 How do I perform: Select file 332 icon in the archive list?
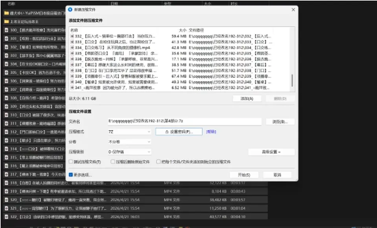[72, 36]
